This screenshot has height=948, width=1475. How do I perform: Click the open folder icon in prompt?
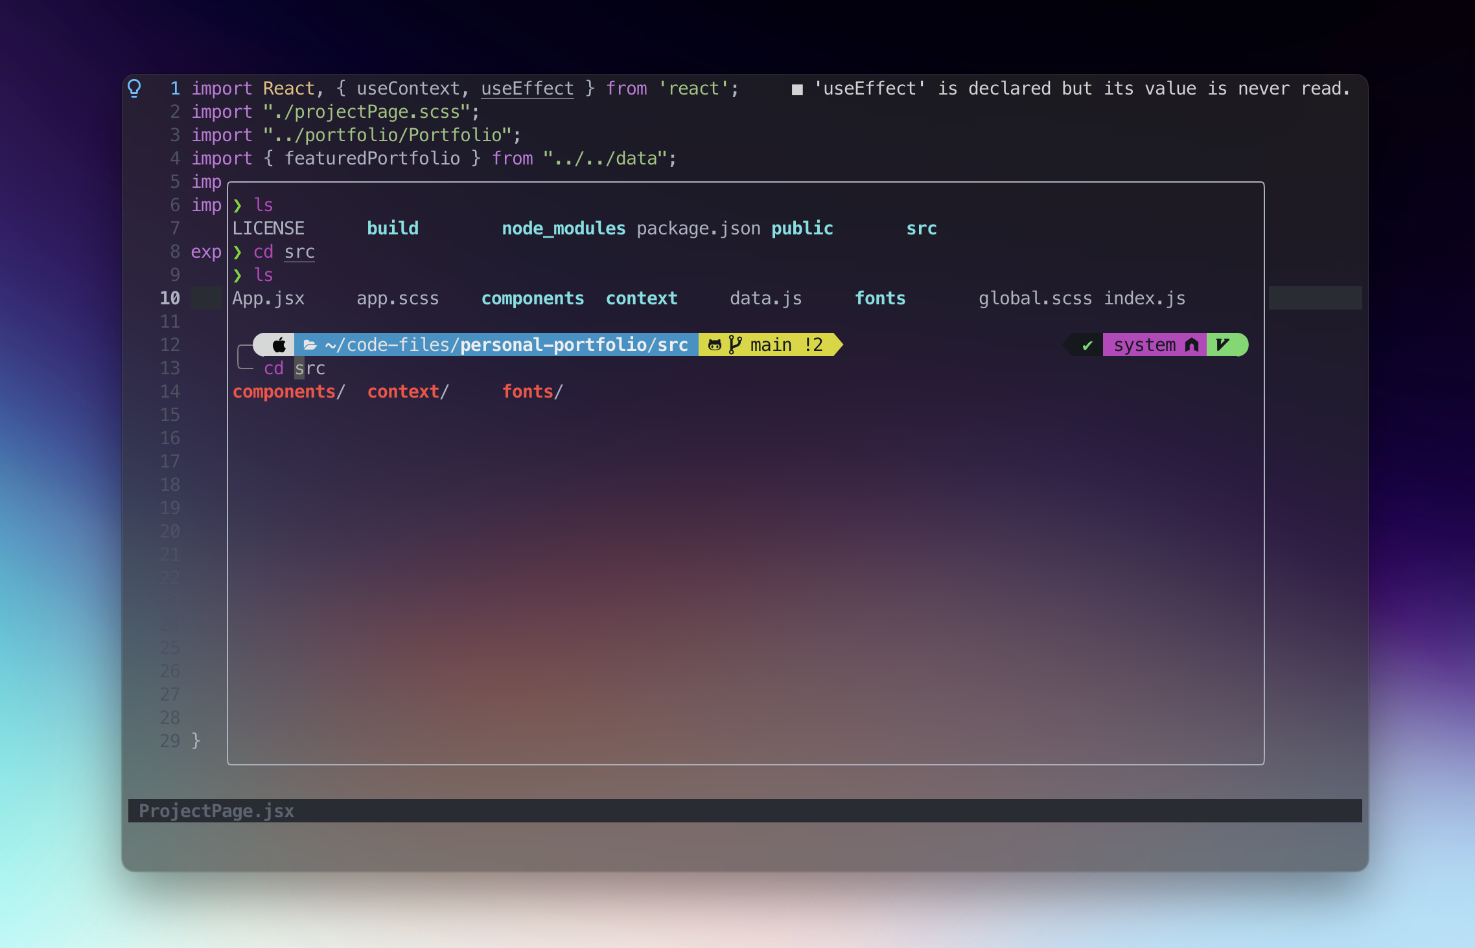point(310,345)
